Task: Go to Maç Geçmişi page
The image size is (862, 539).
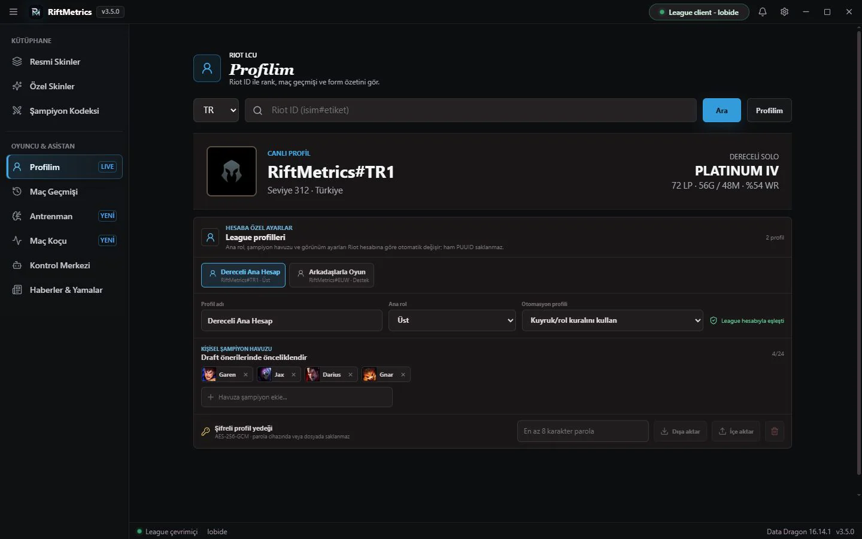Action: click(65, 192)
